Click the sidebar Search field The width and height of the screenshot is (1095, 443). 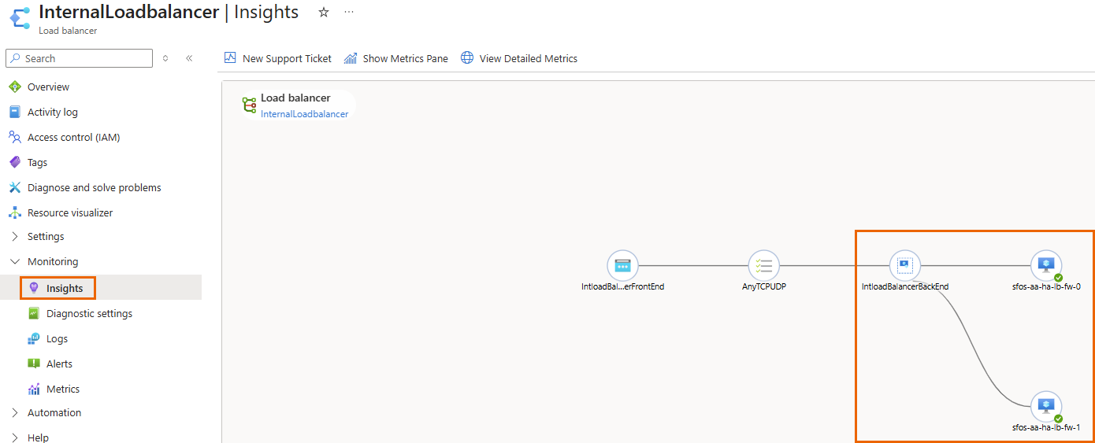[x=79, y=58]
